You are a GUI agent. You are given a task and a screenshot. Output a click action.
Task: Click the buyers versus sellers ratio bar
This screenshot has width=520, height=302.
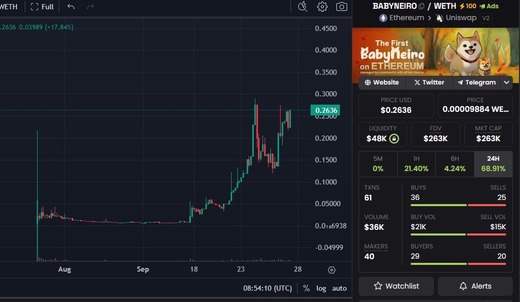pos(458,263)
